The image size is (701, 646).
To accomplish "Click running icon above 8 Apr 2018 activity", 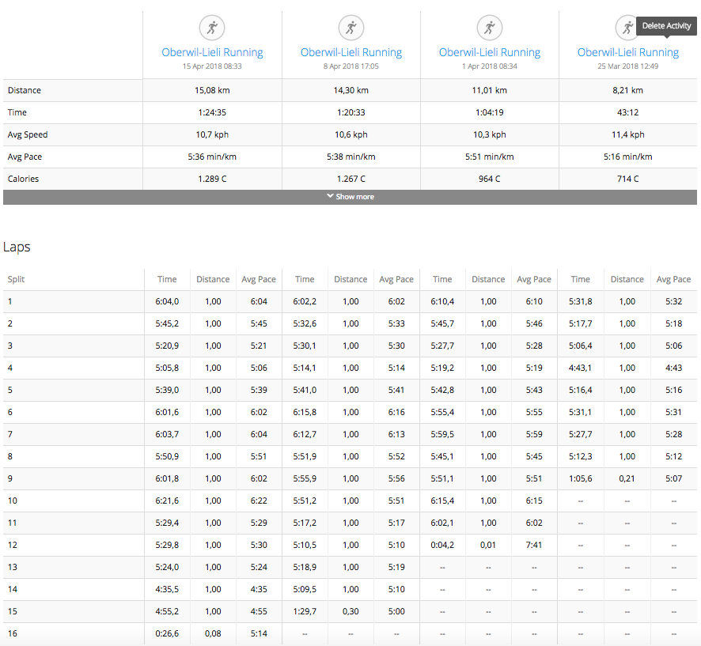I will (x=351, y=28).
